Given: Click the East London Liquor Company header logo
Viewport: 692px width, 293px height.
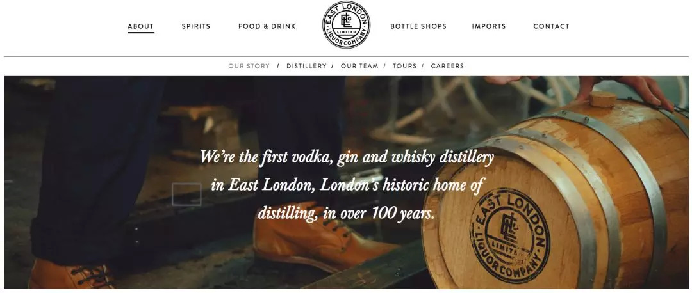Looking at the screenshot, I should 346,25.
